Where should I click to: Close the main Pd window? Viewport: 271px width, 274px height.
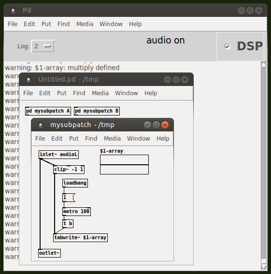point(258,11)
